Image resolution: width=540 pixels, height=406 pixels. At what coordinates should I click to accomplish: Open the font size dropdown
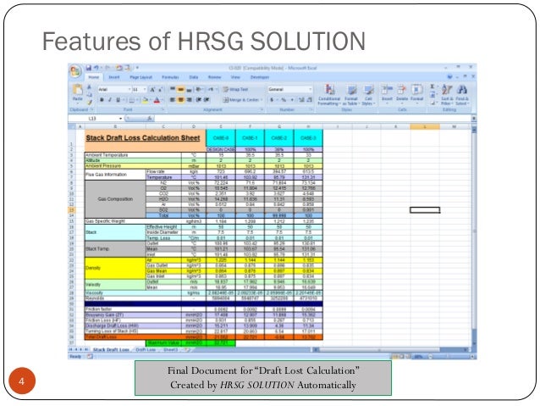145,89
